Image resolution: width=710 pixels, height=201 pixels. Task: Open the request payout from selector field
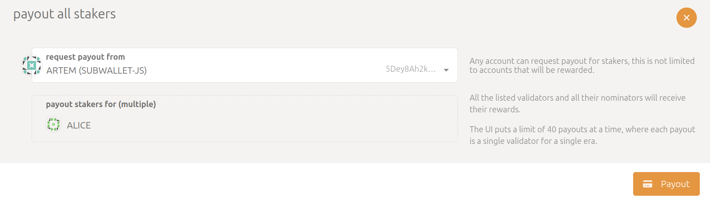point(264,66)
